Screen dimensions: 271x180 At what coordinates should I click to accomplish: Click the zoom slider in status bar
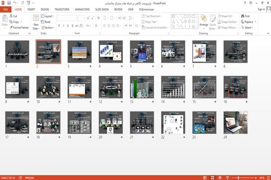click(x=244, y=178)
